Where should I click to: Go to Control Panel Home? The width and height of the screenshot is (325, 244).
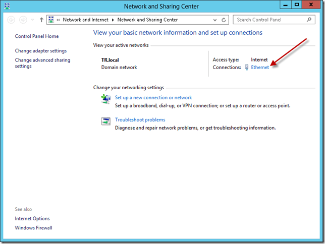[x=37, y=36]
